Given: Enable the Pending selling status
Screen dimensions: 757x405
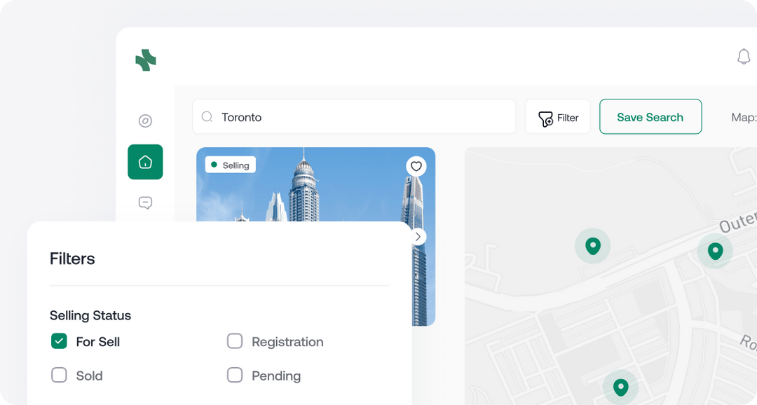Looking at the screenshot, I should 235,376.
